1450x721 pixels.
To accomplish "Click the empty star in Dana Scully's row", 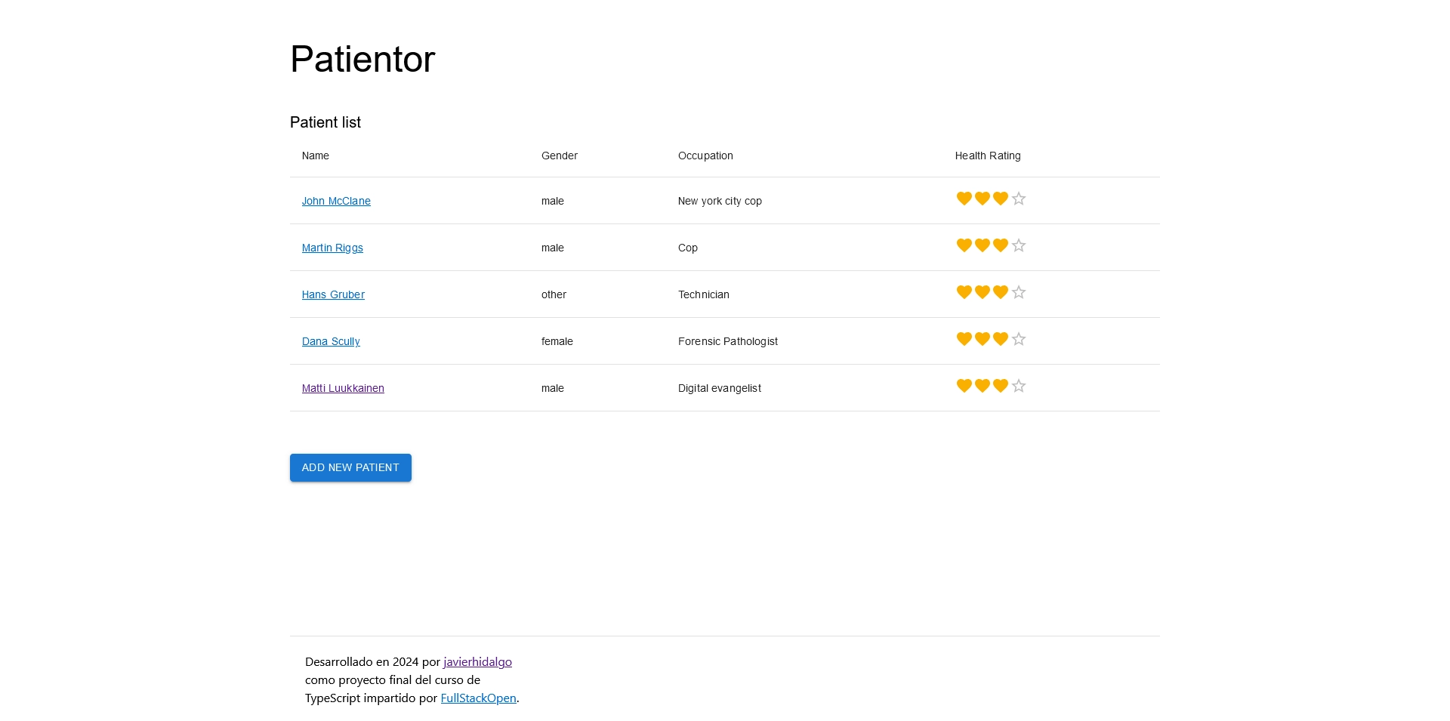I will [1019, 339].
